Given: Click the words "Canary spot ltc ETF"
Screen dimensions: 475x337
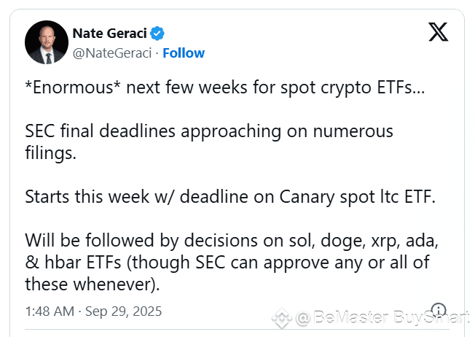Looking at the screenshot, I should click(x=357, y=197).
